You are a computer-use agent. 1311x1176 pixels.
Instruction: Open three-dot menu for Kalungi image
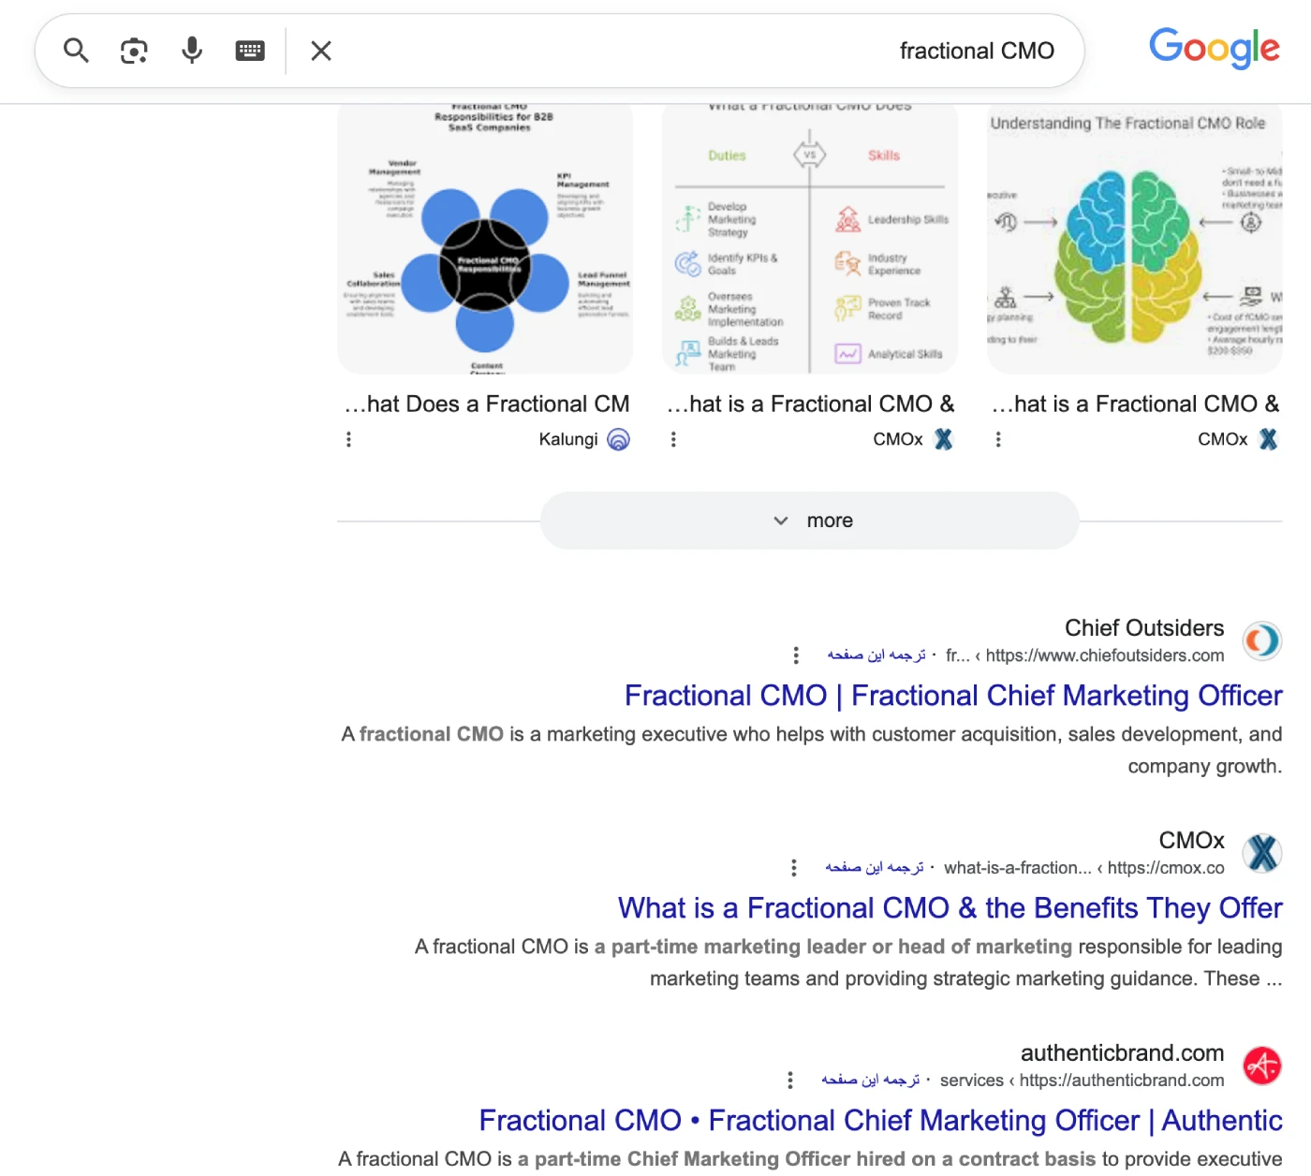click(x=348, y=439)
